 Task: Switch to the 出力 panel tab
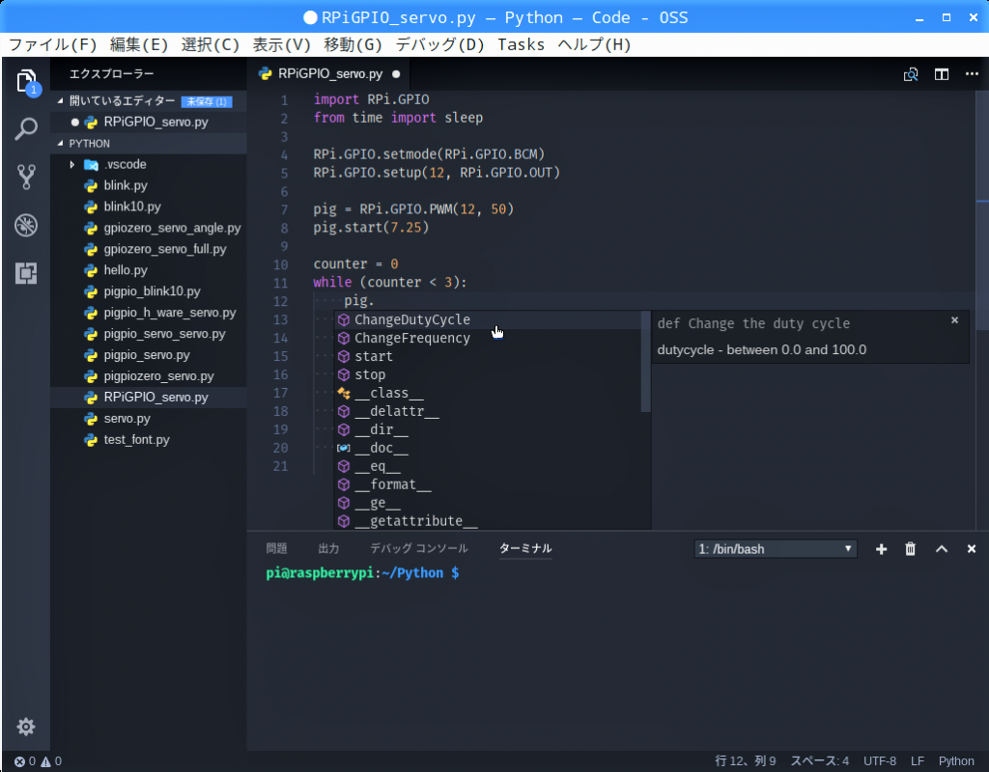pyautogui.click(x=328, y=548)
